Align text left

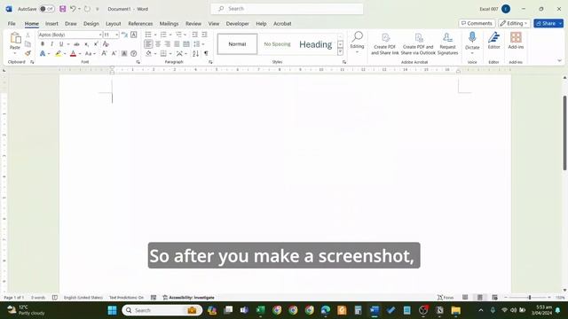point(148,44)
